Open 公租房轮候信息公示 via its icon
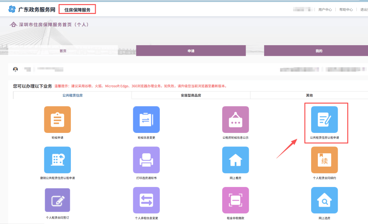This screenshot has width=368, height=224. coord(235,120)
